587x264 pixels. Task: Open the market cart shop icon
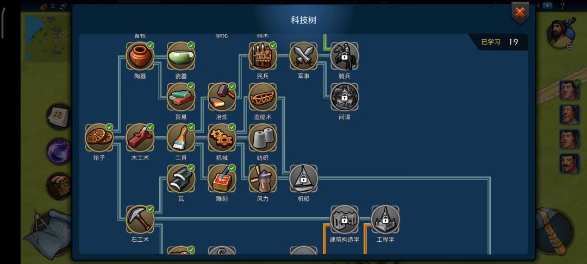click(x=59, y=186)
